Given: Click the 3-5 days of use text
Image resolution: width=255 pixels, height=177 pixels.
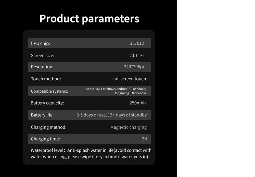Looking at the screenshot, I should tap(91, 115).
